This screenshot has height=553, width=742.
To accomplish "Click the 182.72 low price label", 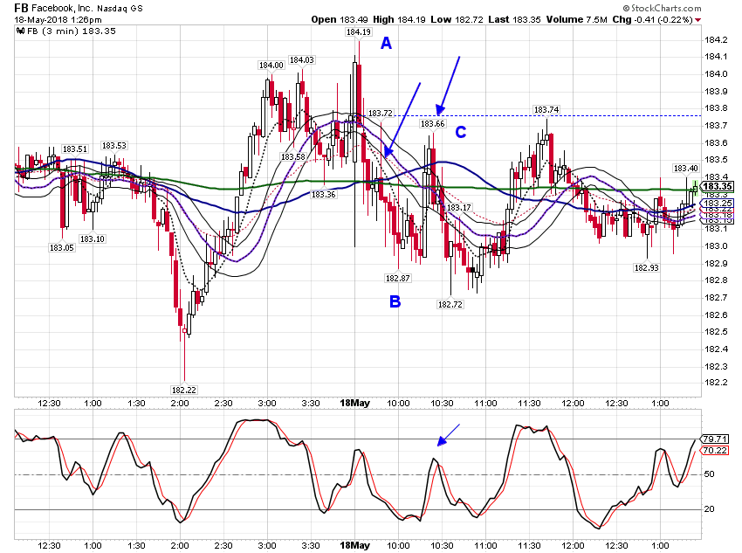I will (x=450, y=304).
